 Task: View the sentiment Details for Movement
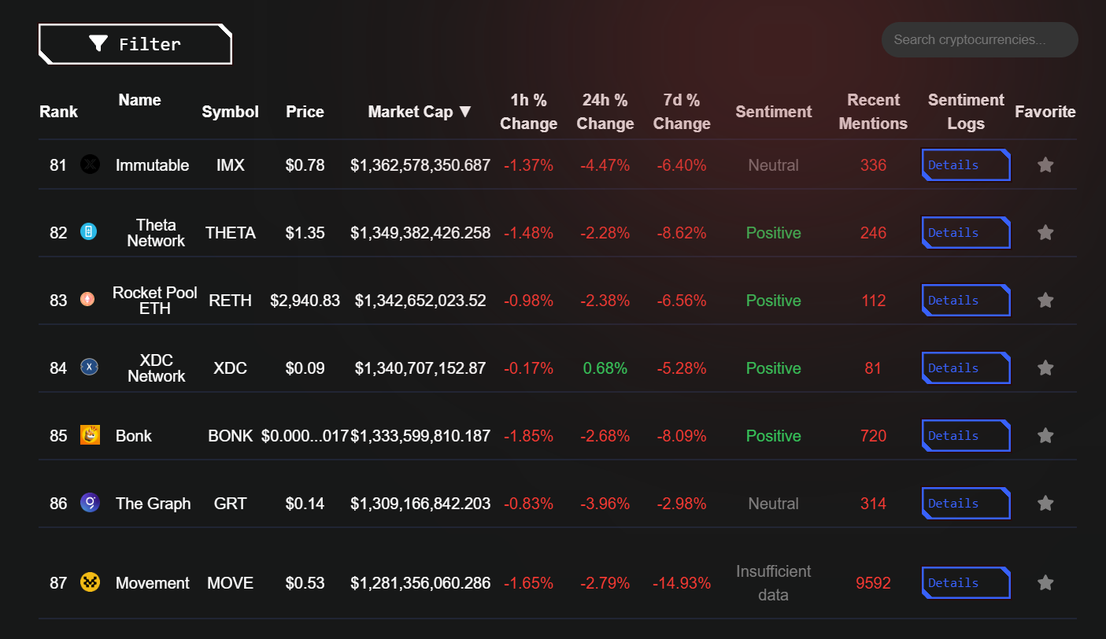965,582
